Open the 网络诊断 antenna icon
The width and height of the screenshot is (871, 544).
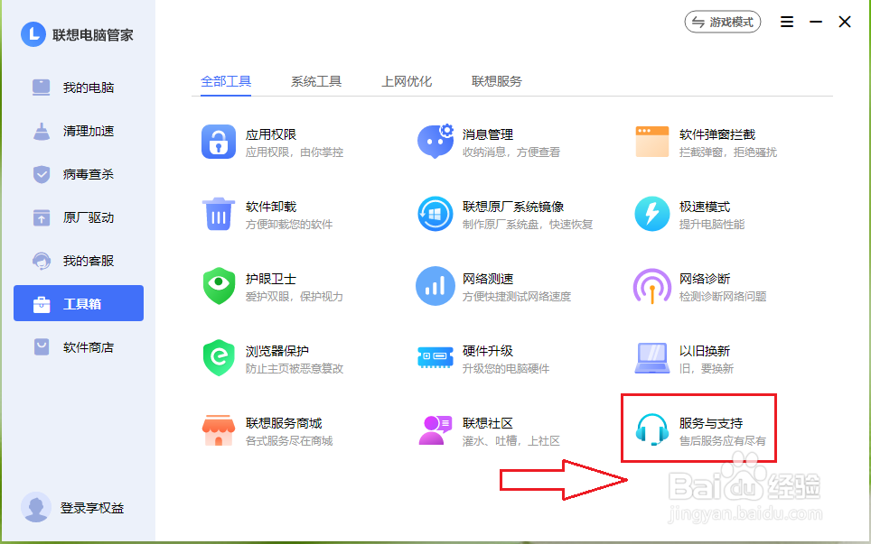click(652, 286)
